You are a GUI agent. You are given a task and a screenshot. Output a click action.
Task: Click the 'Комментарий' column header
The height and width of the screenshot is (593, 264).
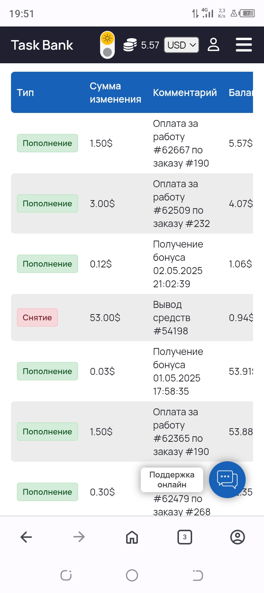[x=185, y=93]
